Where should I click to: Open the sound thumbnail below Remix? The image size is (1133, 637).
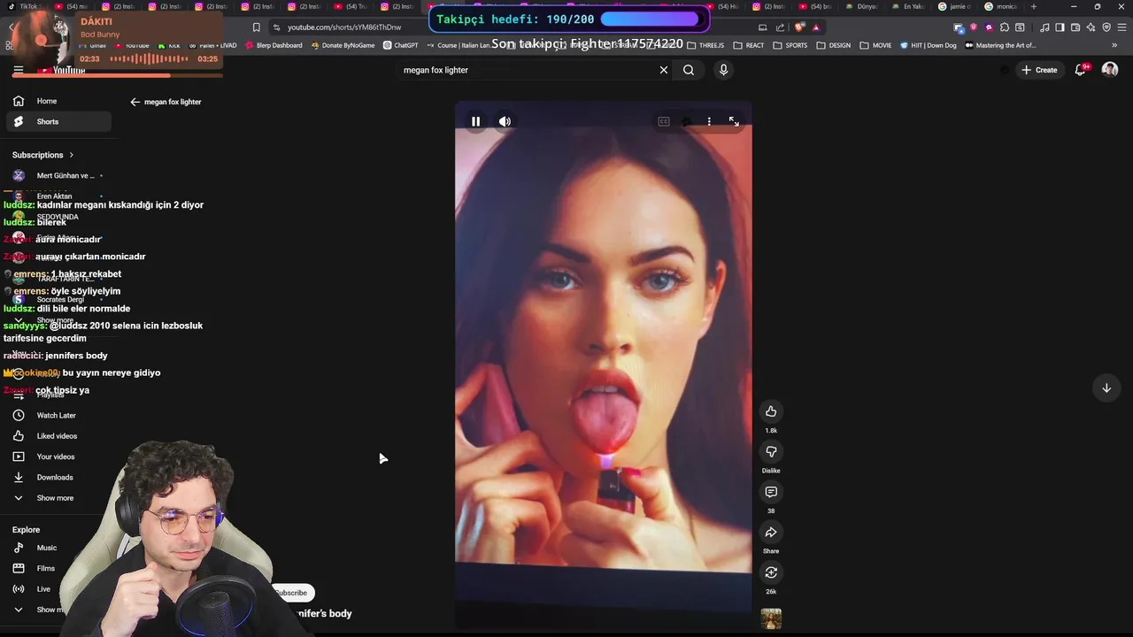pyautogui.click(x=771, y=618)
